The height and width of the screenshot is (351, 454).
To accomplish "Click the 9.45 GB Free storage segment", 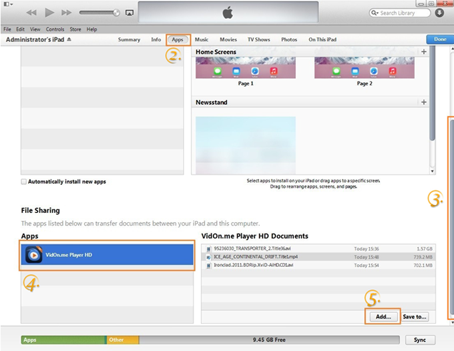I will point(269,340).
